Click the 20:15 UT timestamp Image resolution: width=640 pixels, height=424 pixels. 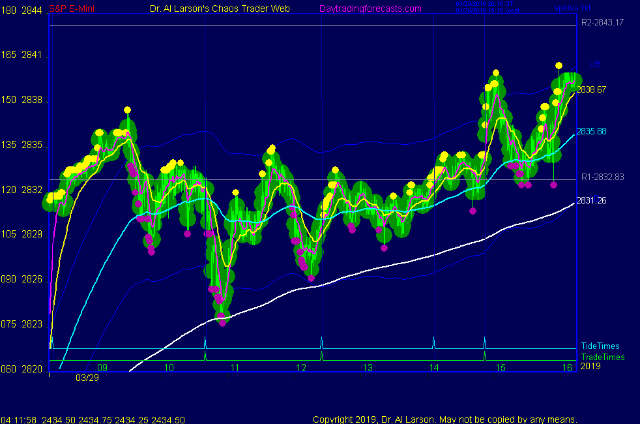click(x=484, y=4)
